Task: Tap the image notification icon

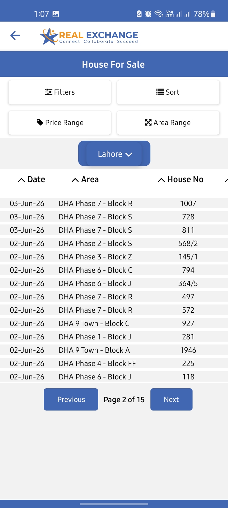Action: point(56,14)
